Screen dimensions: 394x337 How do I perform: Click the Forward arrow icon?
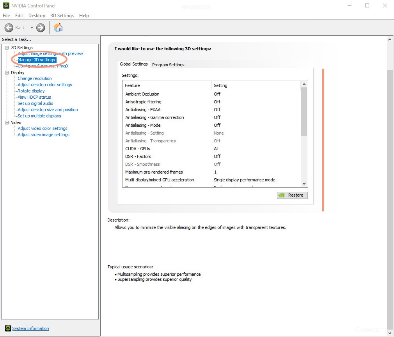(41, 28)
